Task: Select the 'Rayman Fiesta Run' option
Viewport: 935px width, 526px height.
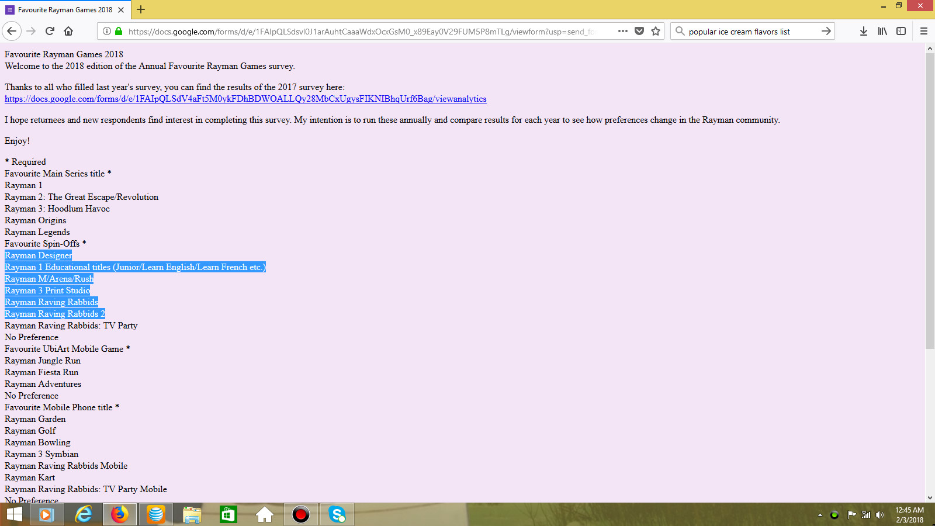Action: [x=41, y=372]
